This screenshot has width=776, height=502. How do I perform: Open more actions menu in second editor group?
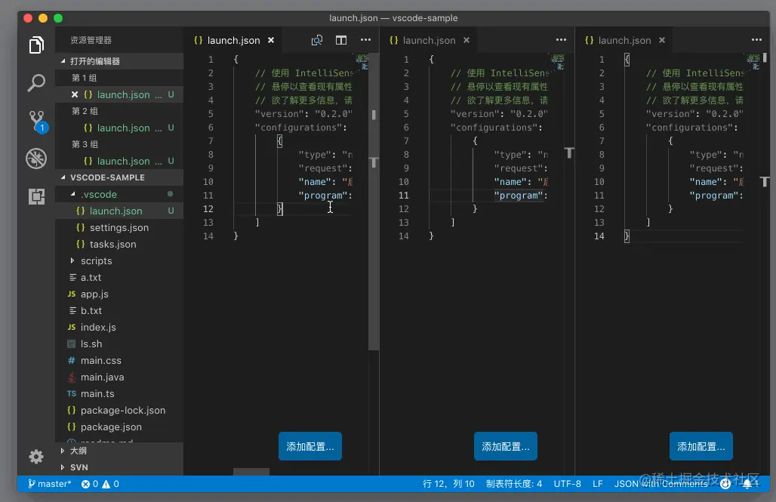tap(561, 39)
